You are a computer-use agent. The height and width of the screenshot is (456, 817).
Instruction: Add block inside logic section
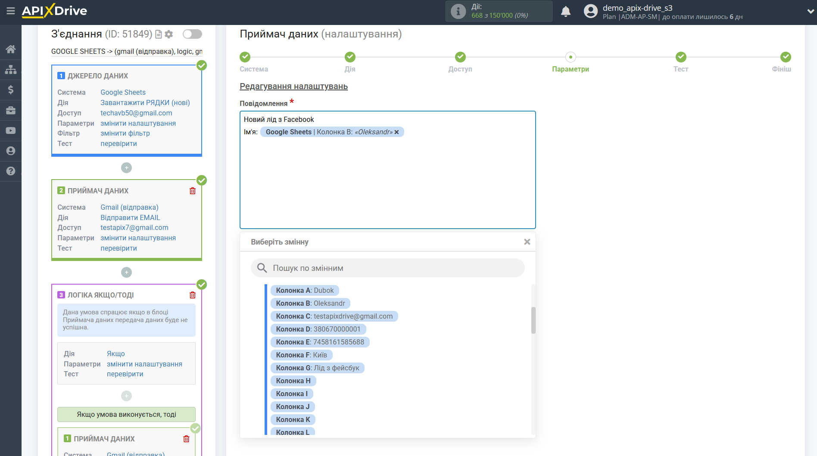click(x=126, y=396)
